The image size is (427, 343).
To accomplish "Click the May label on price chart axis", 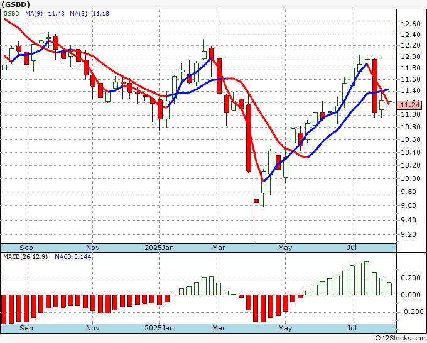I will pos(285,248).
